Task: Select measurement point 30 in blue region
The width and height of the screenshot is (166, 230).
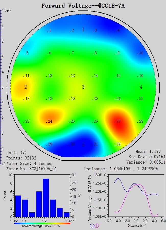Action: coord(72,144)
